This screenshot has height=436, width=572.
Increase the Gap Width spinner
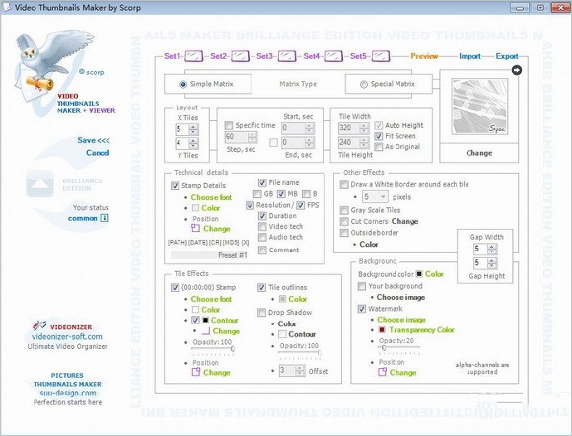coord(492,246)
